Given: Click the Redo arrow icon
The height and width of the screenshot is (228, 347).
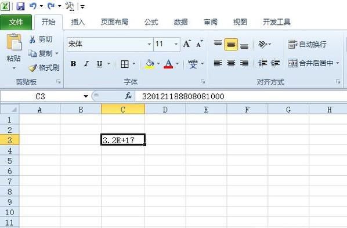Looking at the screenshot, I should point(51,6).
